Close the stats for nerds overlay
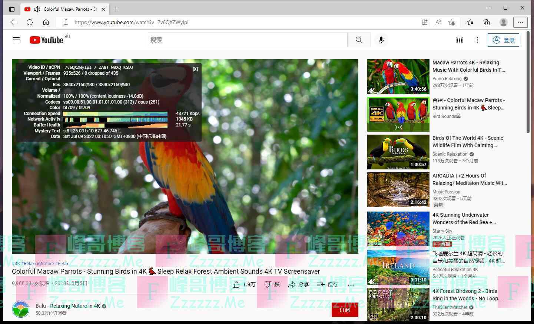The image size is (534, 324). [x=195, y=69]
